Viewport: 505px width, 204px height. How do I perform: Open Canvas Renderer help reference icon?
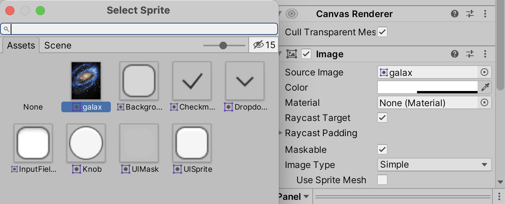(455, 14)
